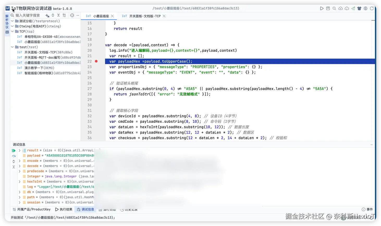Click the cloud download icon
The image size is (381, 226).
pos(347,8)
